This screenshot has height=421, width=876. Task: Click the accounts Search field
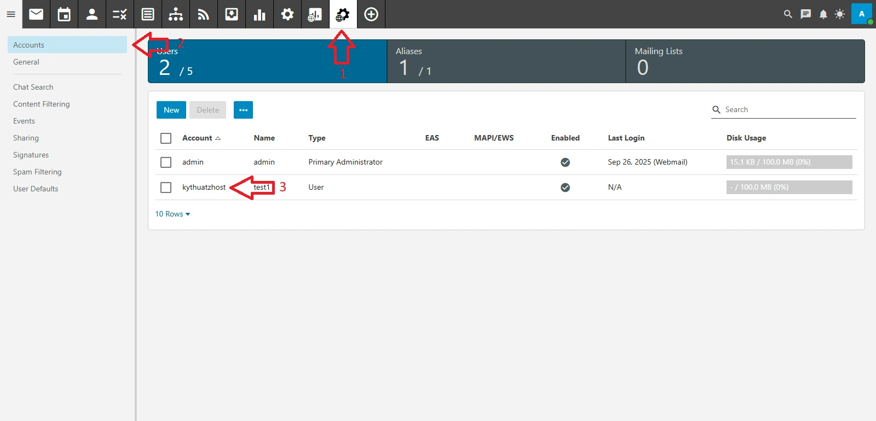pyautogui.click(x=788, y=110)
